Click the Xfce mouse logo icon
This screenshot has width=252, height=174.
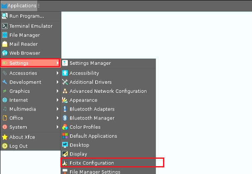4,6
